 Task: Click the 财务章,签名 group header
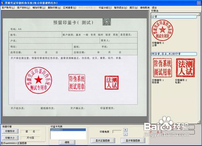(x=174, y=54)
